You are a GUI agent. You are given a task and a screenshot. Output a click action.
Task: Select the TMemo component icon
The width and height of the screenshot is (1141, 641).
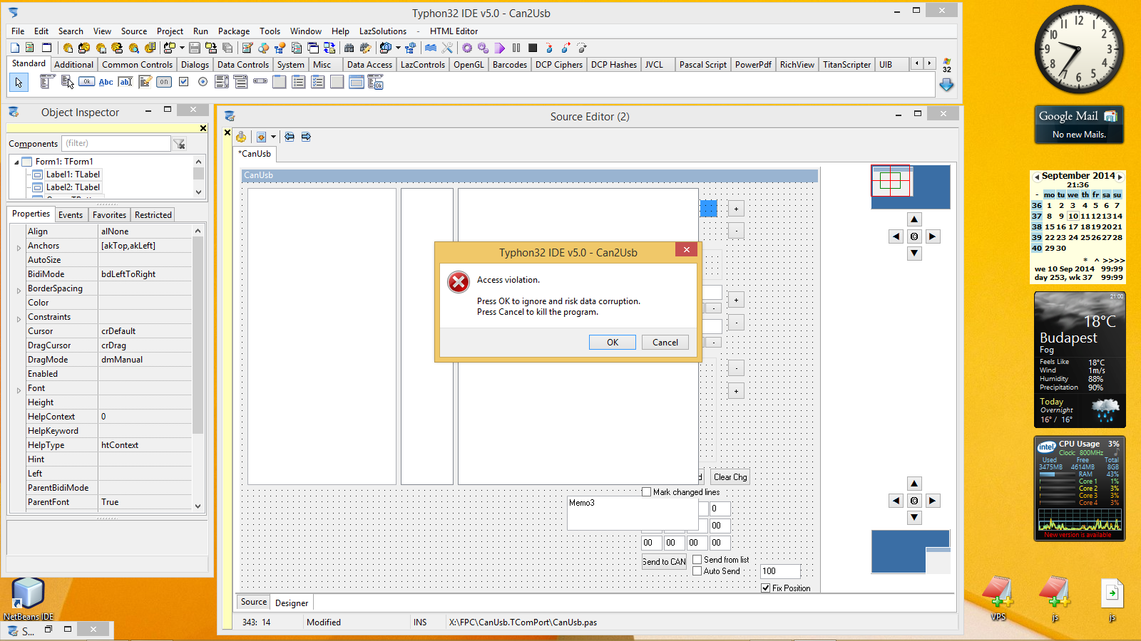tap(145, 82)
